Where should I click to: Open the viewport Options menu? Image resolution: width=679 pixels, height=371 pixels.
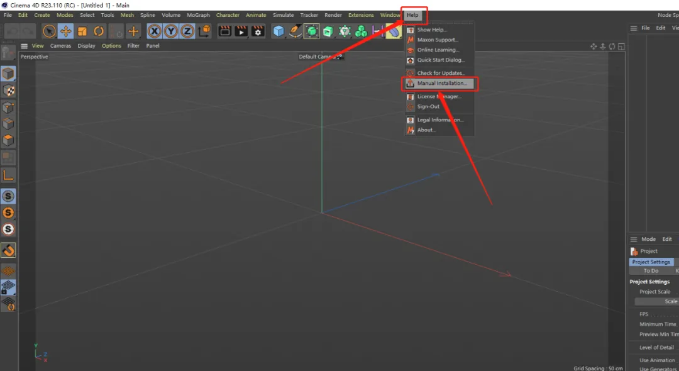click(x=111, y=46)
